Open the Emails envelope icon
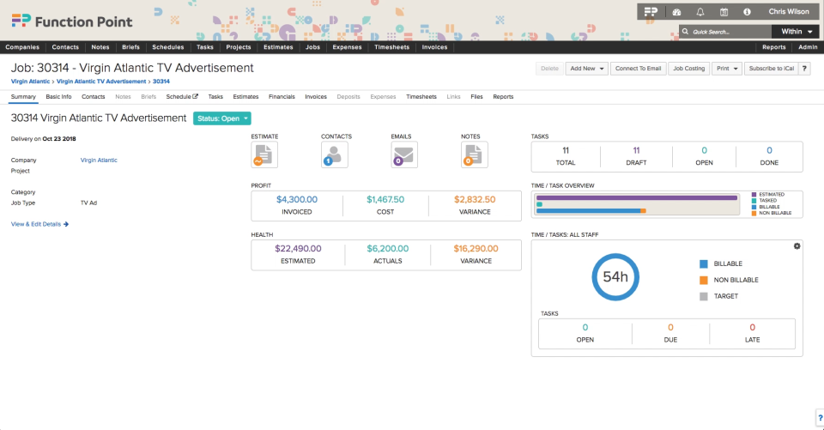 click(x=404, y=154)
